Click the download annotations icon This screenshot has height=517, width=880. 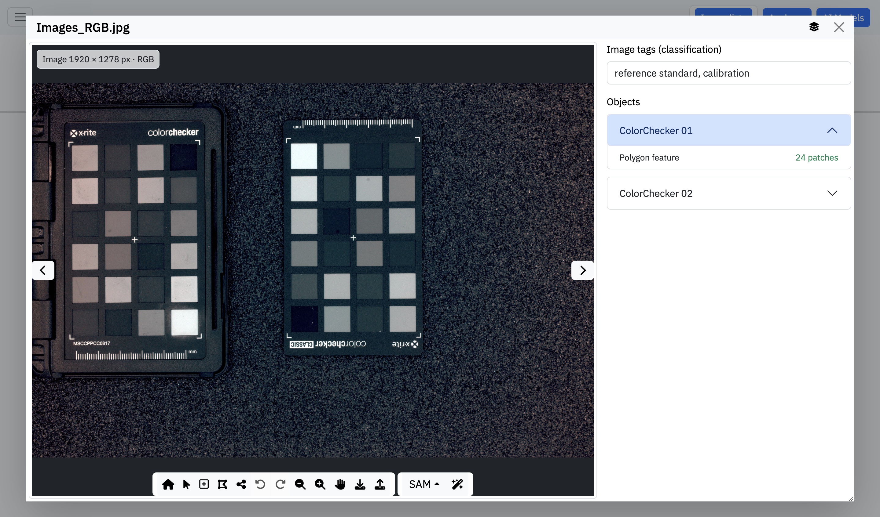tap(360, 484)
